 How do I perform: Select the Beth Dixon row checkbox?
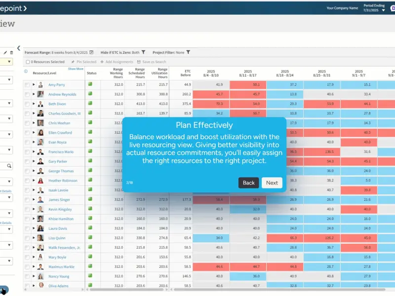27,104
